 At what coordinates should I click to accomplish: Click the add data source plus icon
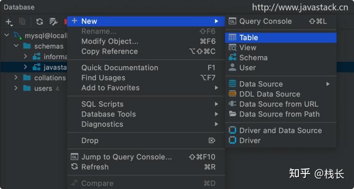[x=9, y=22]
